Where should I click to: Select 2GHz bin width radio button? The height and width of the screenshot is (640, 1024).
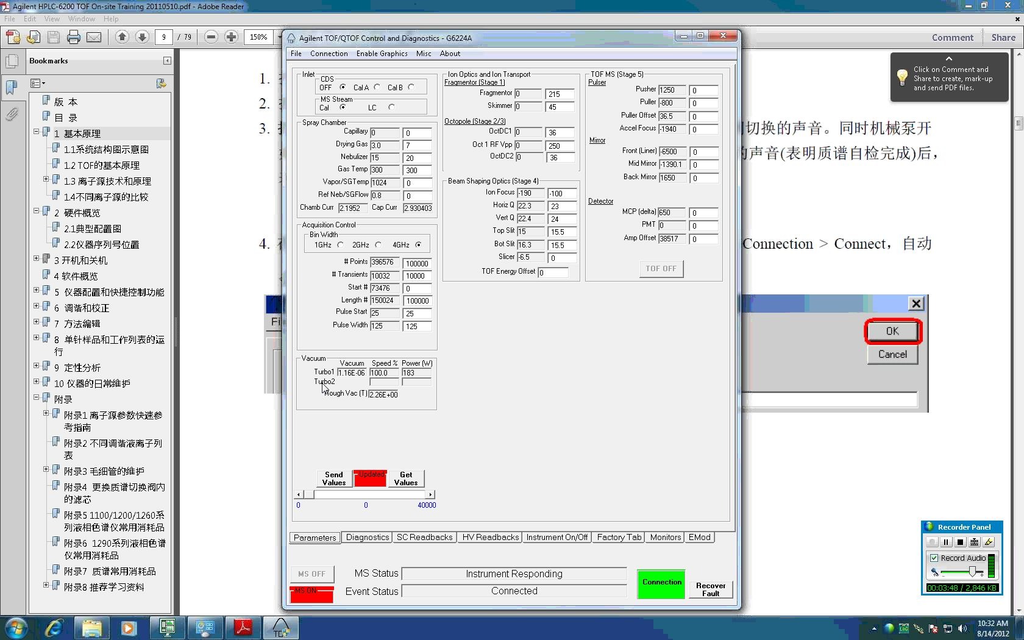(378, 245)
